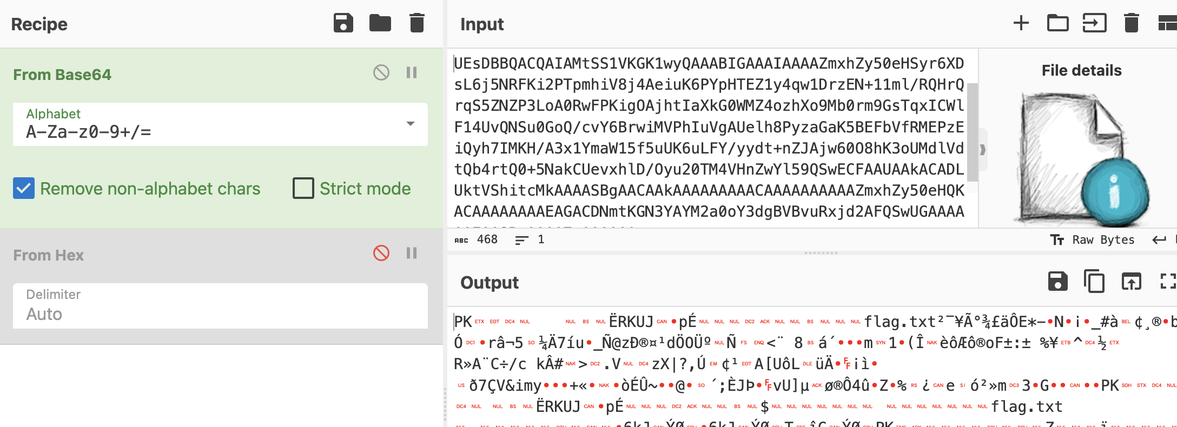This screenshot has height=427, width=1177.
Task: Open file as input
Action: [1094, 23]
